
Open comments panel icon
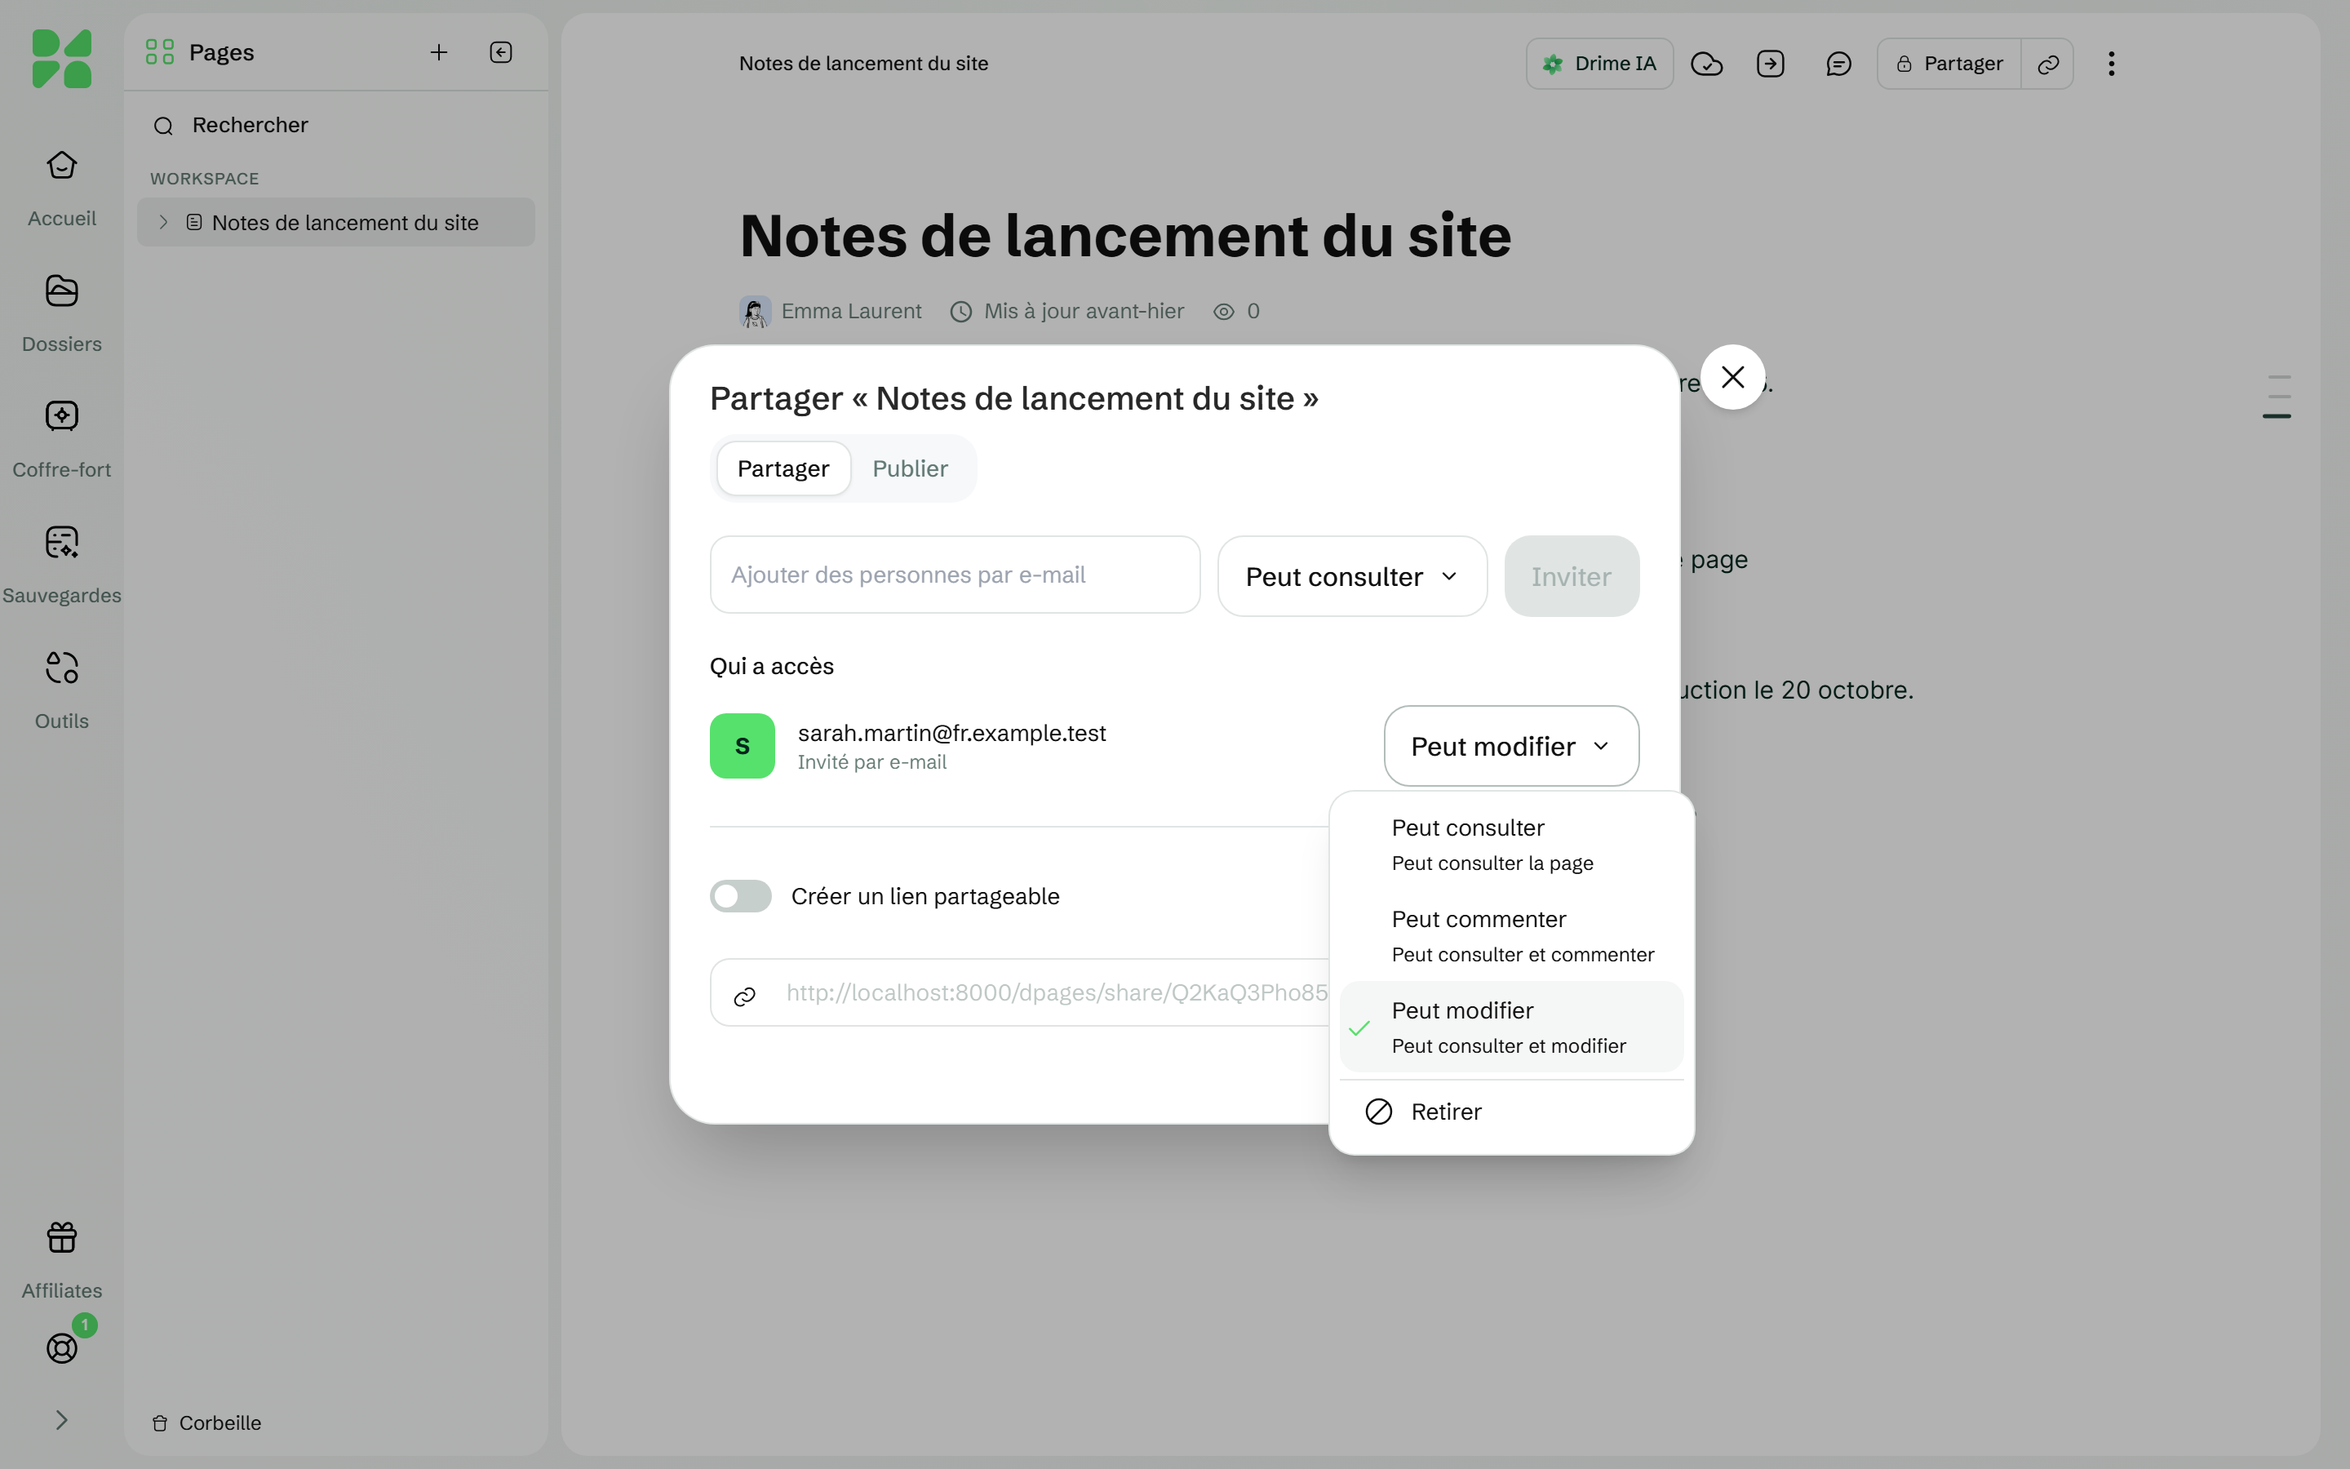tap(1838, 64)
